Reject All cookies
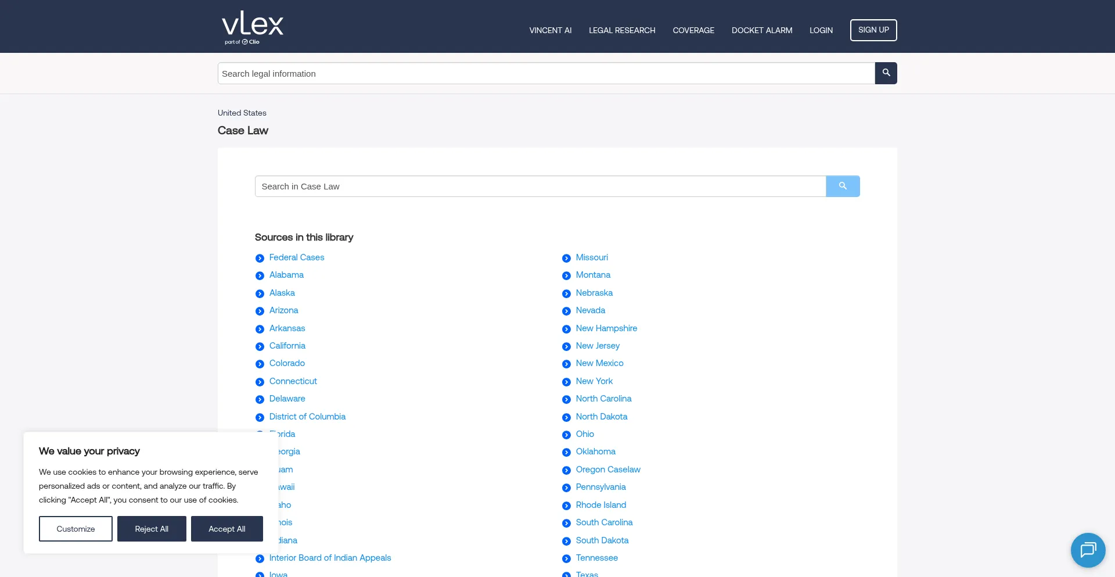The image size is (1115, 577). coord(152,529)
